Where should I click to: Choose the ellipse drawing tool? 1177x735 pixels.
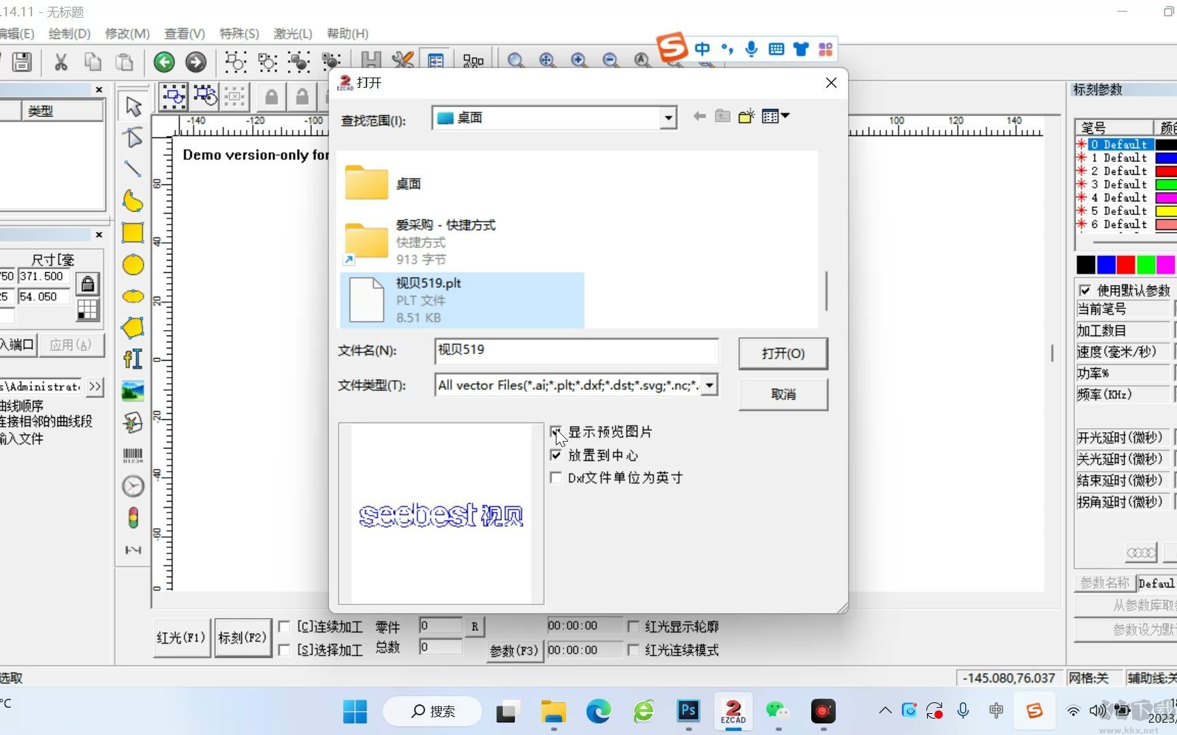click(x=133, y=264)
